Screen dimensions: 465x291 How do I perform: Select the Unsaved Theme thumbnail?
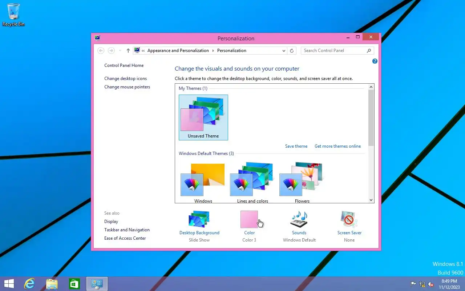pyautogui.click(x=203, y=117)
